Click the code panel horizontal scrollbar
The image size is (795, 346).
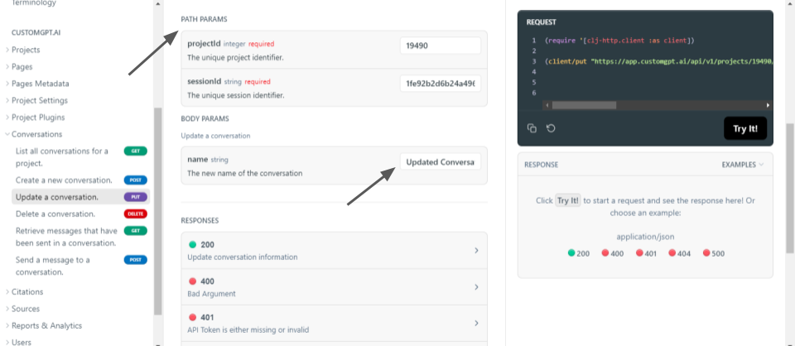click(584, 105)
